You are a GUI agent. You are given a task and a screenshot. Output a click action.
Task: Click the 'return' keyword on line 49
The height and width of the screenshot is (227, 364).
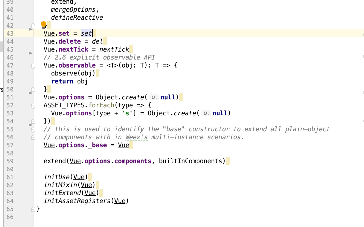click(62, 81)
